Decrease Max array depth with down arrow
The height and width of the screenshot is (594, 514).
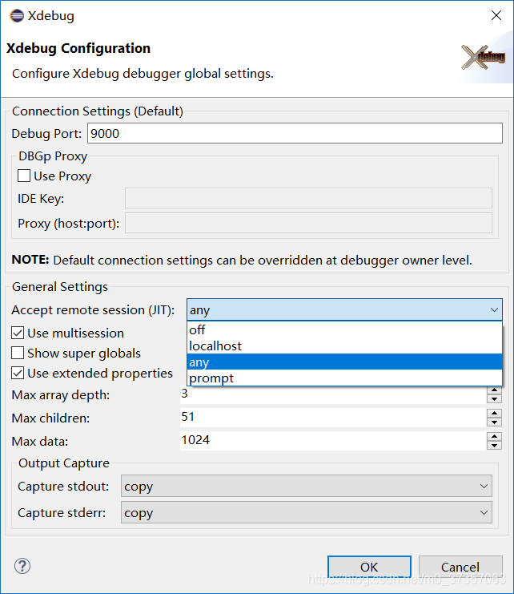(494, 399)
